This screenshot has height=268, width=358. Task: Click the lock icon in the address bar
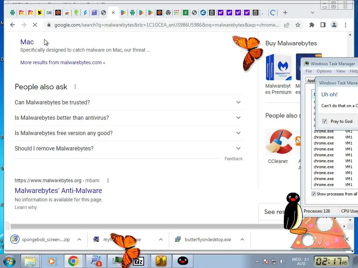click(49, 25)
